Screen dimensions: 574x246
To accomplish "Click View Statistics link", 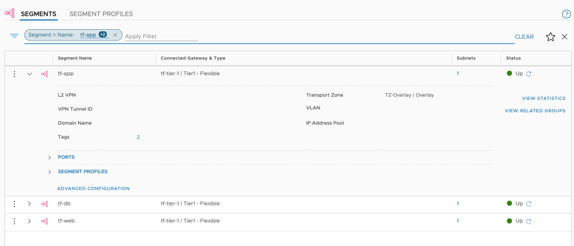I will (x=543, y=98).
